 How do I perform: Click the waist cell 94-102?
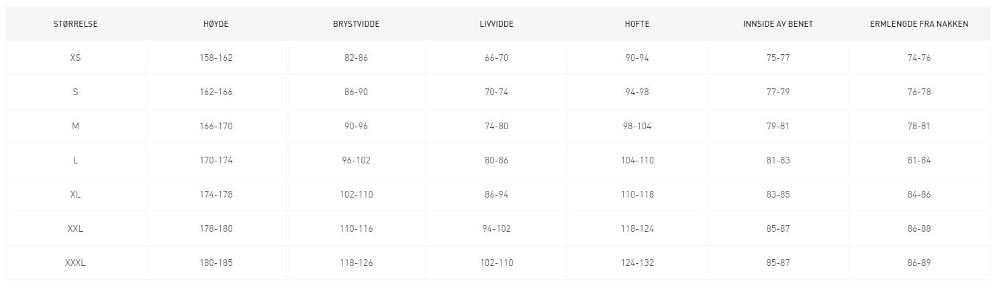click(x=497, y=229)
